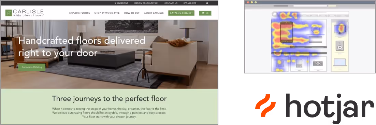The width and height of the screenshot is (376, 125).
Task: Click the Request a Catalog button on the hero image
Action: 32,67
